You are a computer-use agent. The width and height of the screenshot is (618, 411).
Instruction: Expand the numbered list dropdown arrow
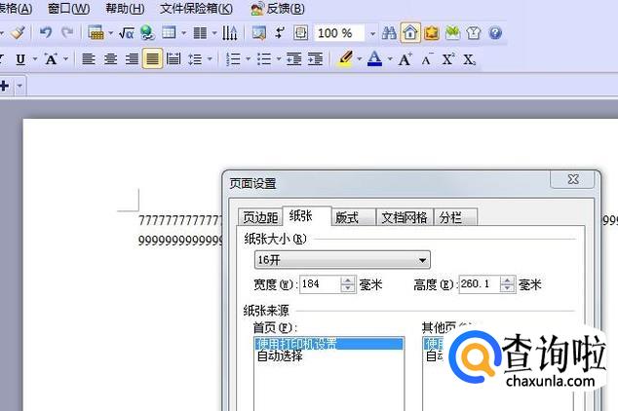click(249, 59)
